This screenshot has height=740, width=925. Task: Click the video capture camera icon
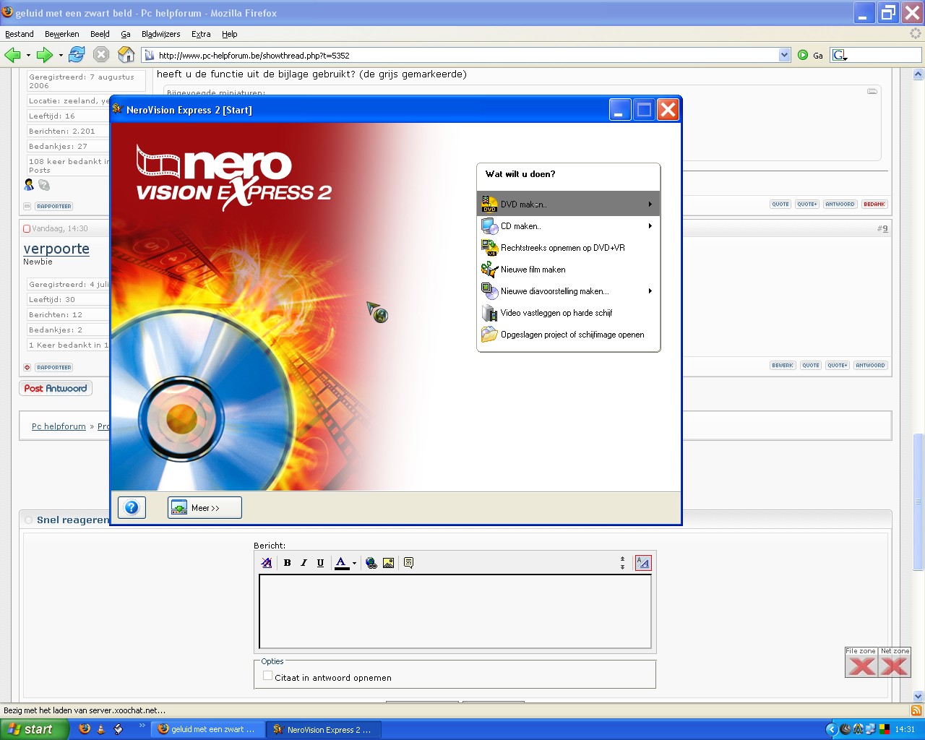point(489,313)
